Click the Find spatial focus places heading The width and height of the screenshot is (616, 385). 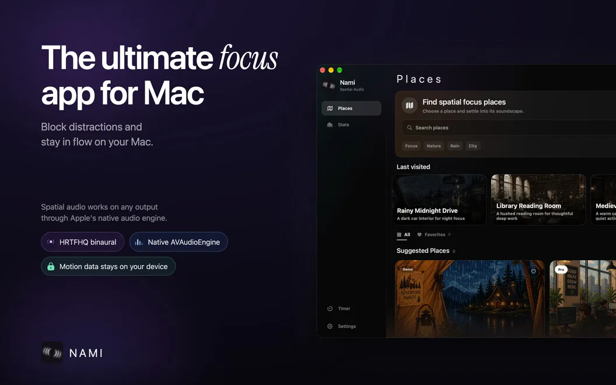(x=464, y=102)
